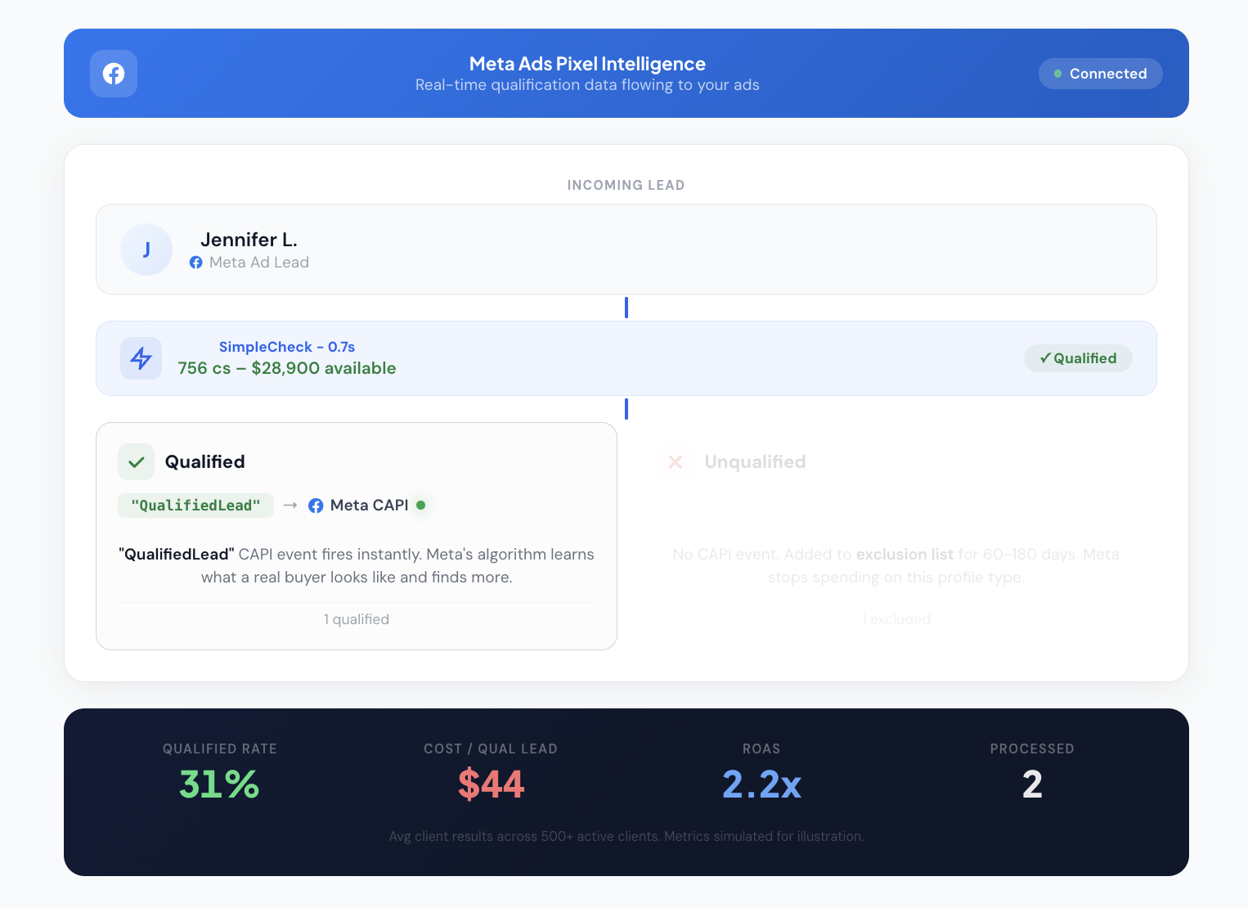This screenshot has height=908, width=1248.
Task: Click the "SimpleCheck – 0.7s" label
Action: click(287, 347)
